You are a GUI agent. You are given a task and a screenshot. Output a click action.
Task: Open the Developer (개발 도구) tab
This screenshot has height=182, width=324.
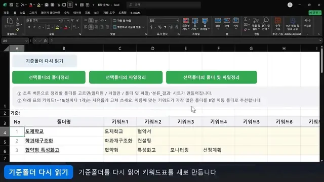[x=109, y=13]
